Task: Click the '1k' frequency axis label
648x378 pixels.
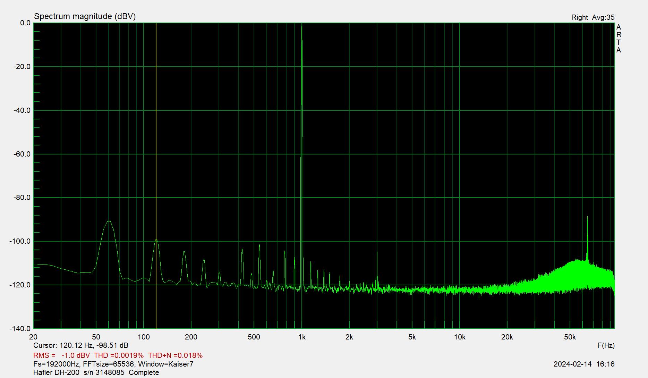Action: click(302, 337)
